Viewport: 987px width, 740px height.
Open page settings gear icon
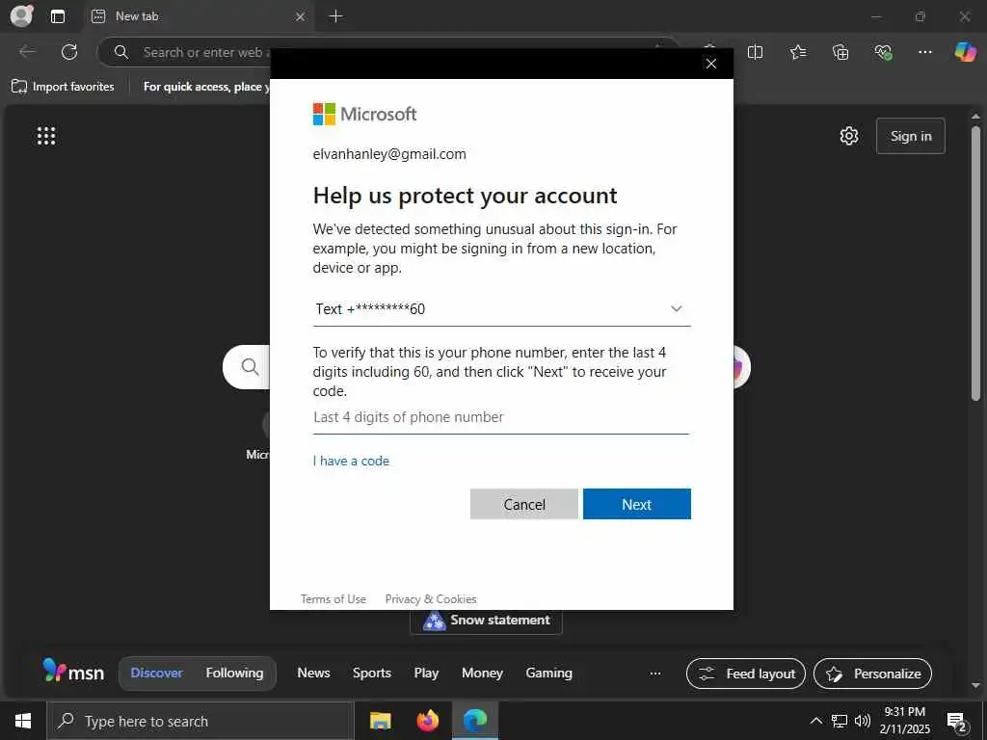pyautogui.click(x=849, y=136)
